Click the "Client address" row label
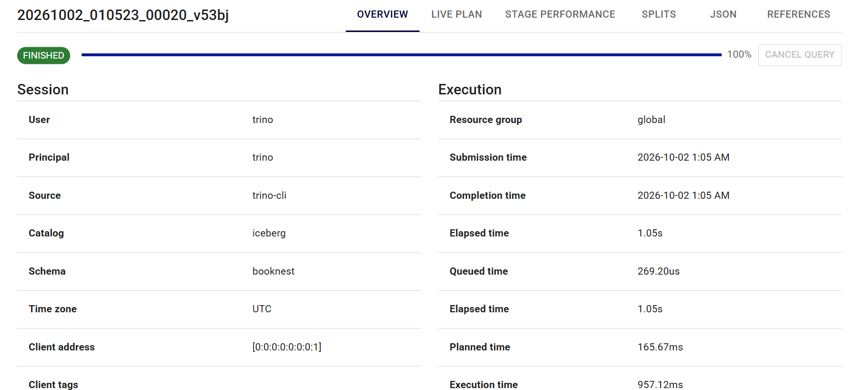 [x=62, y=347]
